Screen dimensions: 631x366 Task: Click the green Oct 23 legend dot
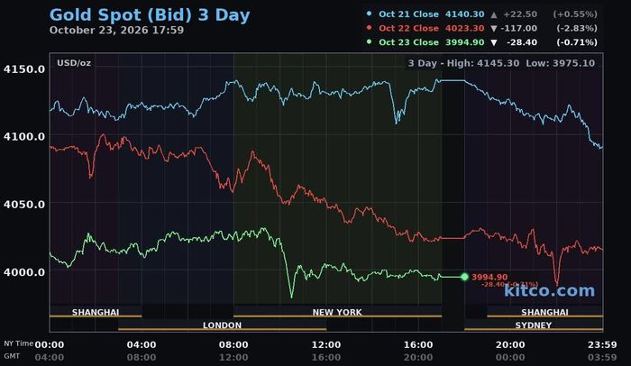369,41
